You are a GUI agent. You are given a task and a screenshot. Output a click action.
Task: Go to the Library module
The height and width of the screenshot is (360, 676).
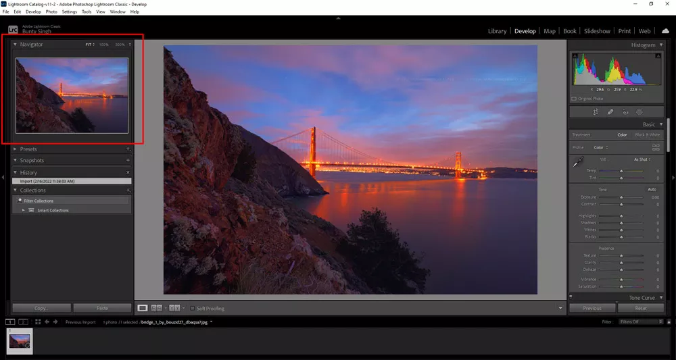[497, 31]
